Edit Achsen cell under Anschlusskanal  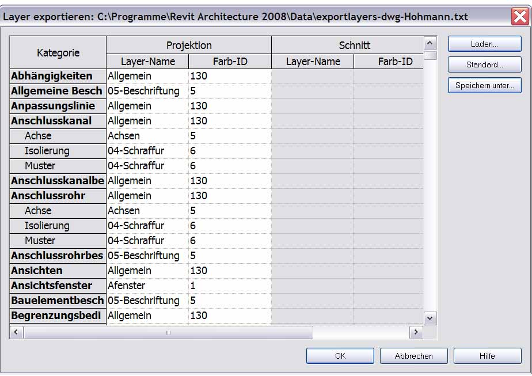(x=147, y=136)
